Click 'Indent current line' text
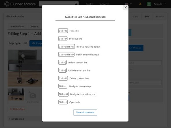171x128 pixels. point(78,63)
